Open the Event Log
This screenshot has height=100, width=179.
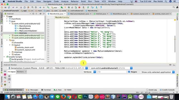(x=152, y=90)
